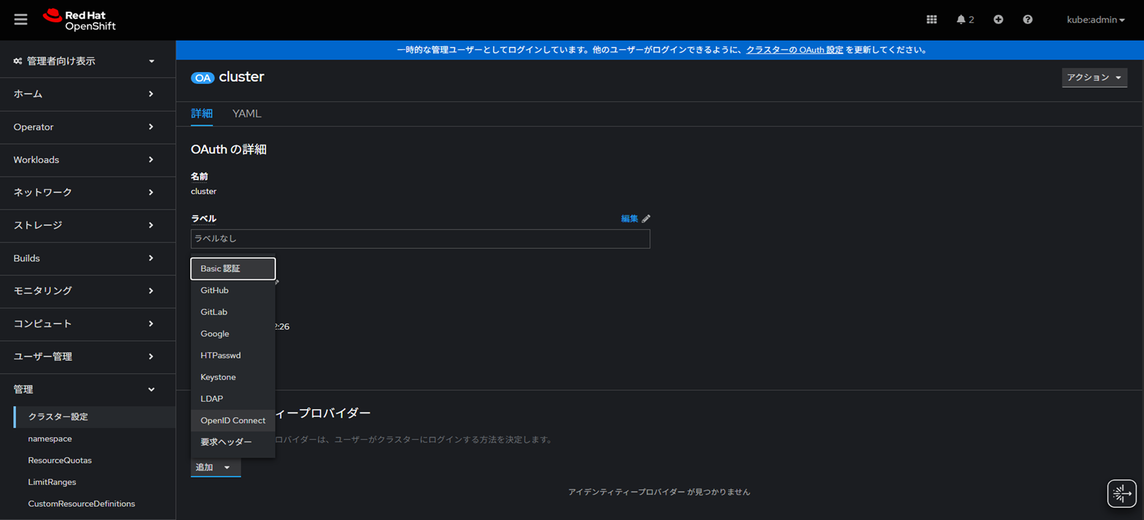
Task: Click the floating assistant icon bottom right
Action: [x=1121, y=493]
